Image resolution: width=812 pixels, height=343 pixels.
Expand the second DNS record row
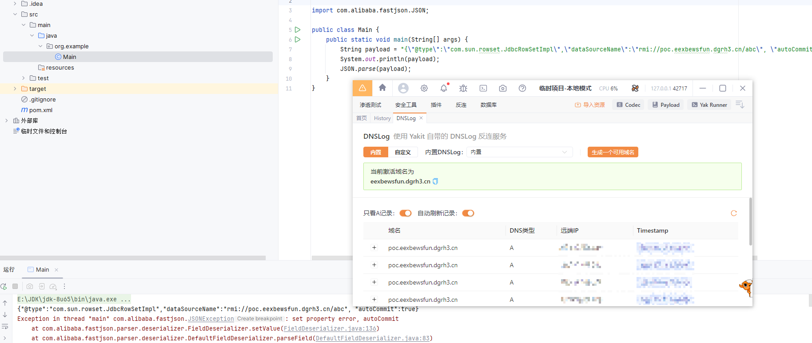[374, 265]
